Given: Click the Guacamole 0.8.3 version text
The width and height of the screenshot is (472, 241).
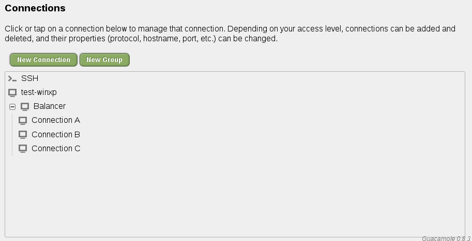Looking at the screenshot, I should click(446, 238).
